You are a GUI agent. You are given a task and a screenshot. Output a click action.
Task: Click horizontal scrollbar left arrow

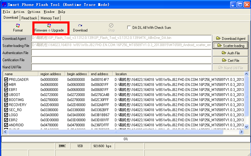(x=5, y=132)
